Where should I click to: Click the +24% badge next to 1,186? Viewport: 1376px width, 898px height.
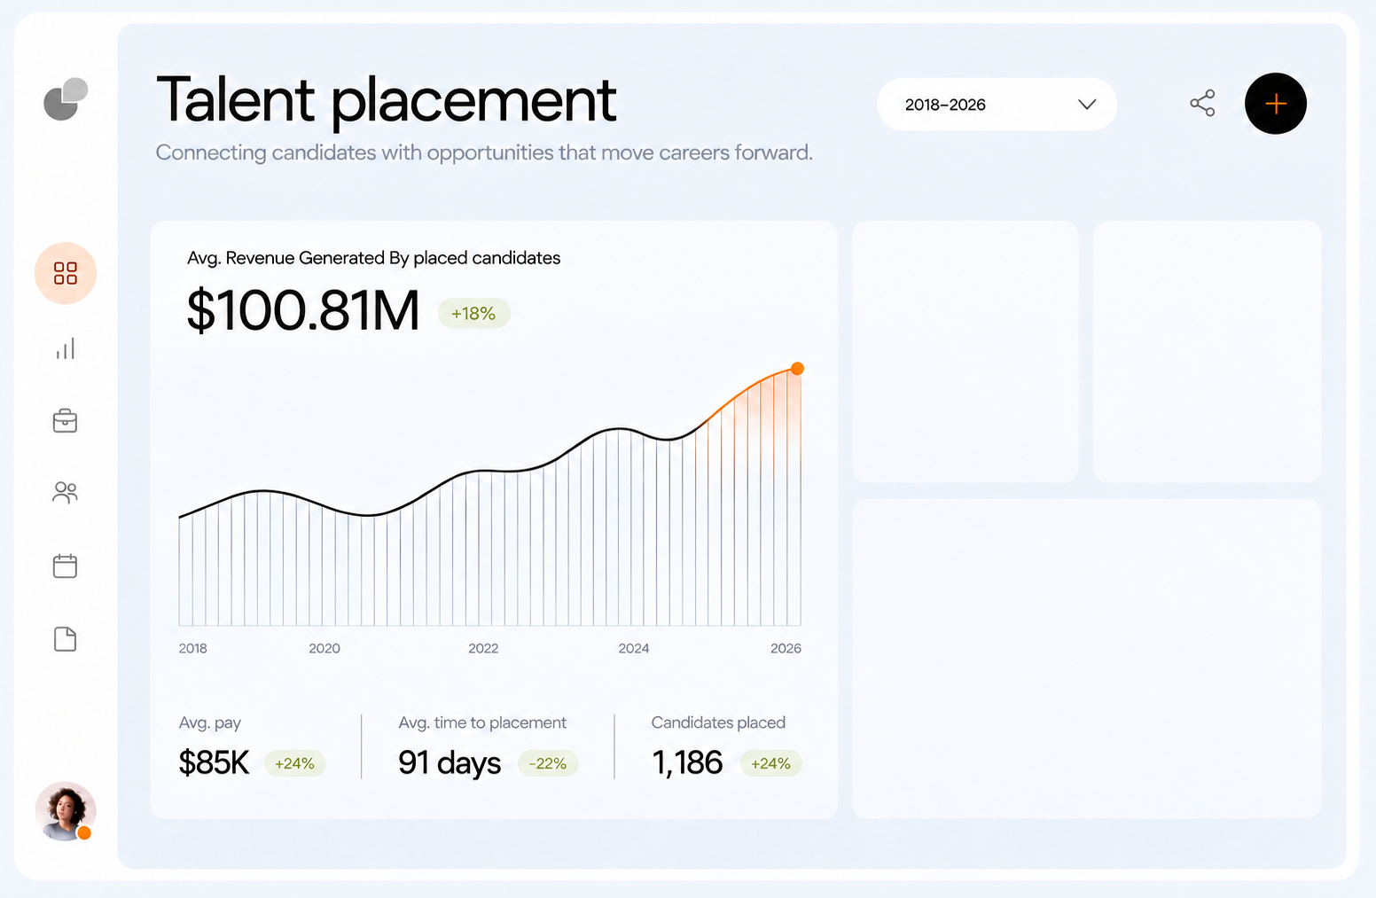[771, 763]
